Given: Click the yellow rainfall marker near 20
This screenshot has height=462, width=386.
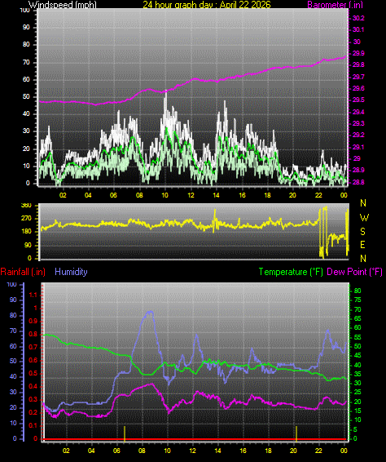Looking at the screenshot, I should tap(296, 433).
